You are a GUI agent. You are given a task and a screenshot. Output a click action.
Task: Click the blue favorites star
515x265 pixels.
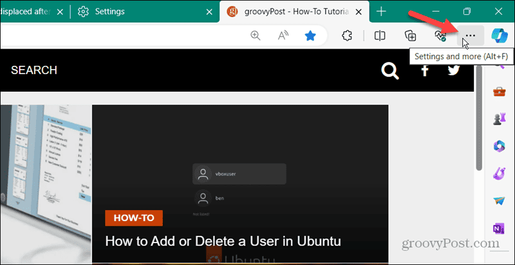coord(310,35)
